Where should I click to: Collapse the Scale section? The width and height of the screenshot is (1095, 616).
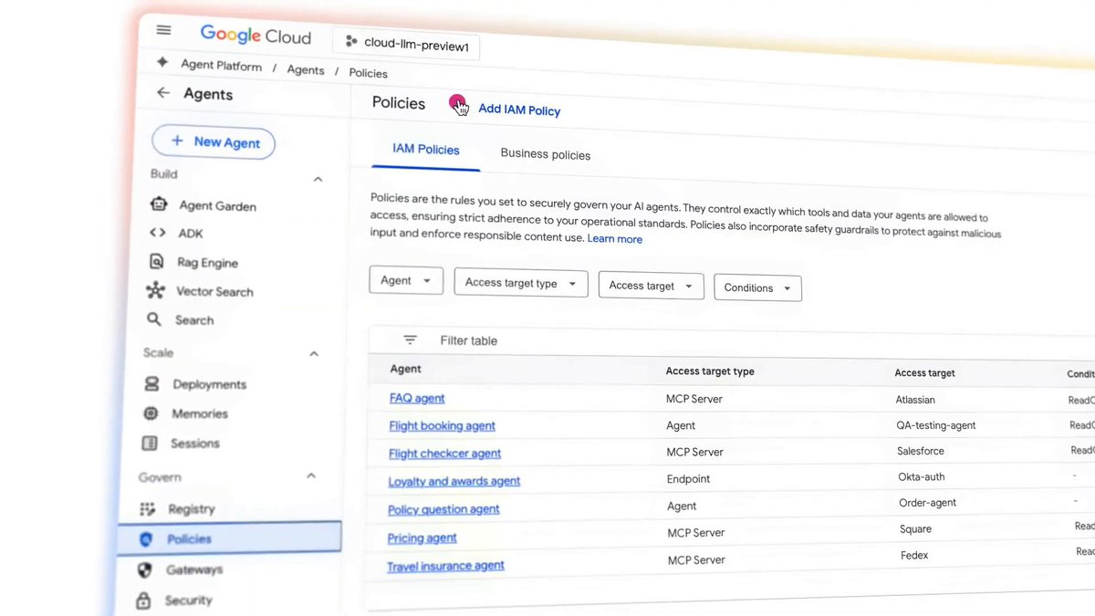coord(314,354)
